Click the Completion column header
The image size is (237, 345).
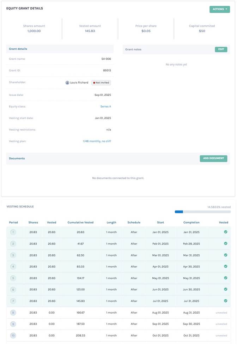coord(191,223)
